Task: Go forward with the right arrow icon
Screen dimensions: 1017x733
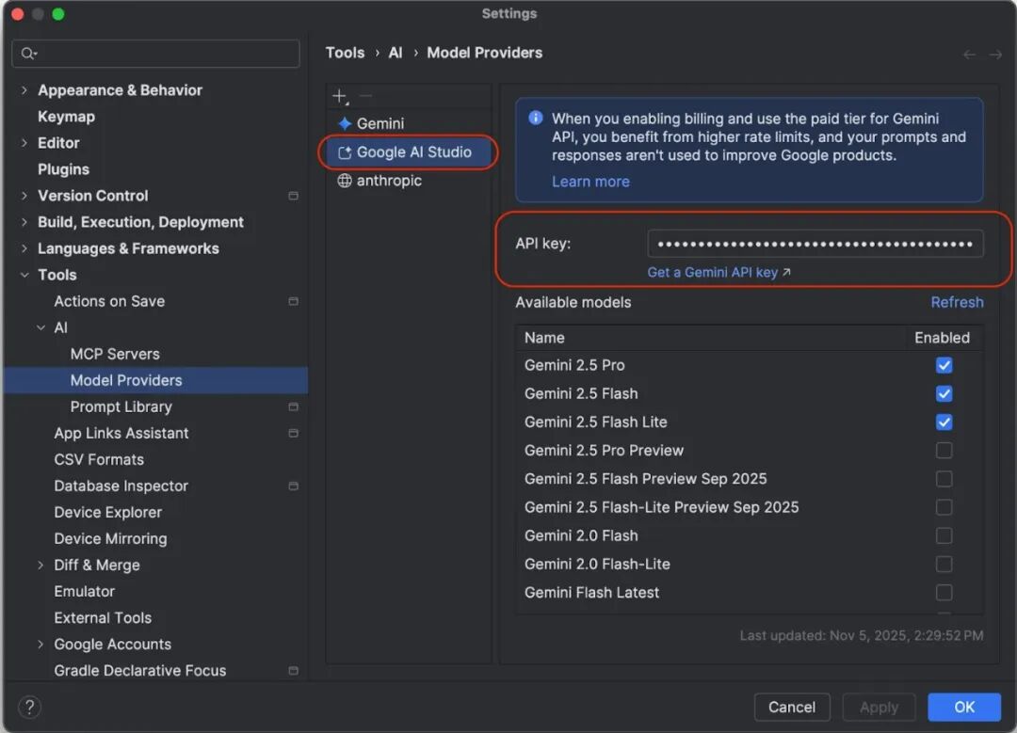Action: 995,55
